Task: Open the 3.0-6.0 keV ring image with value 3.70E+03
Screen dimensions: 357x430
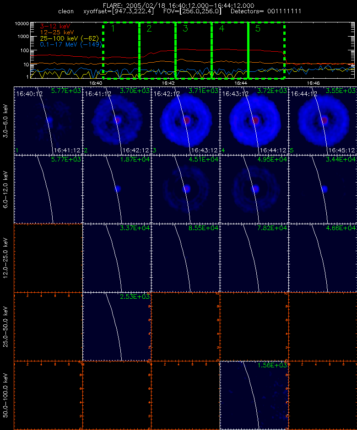Action: pyautogui.click(x=117, y=121)
